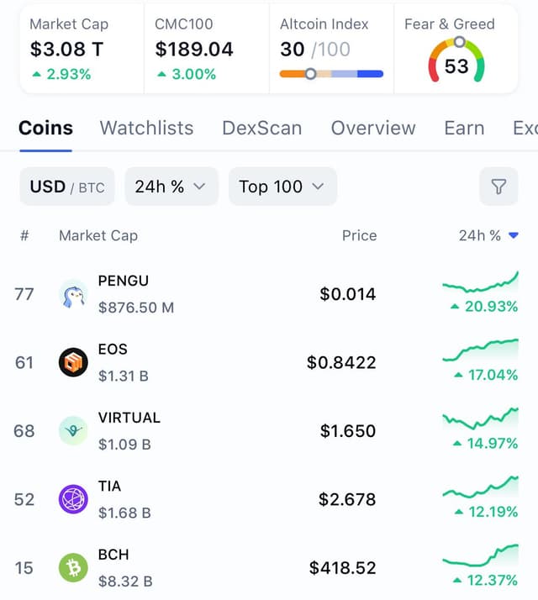Viewport: 538px width, 600px height.
Task: Click the PENGU 24h sparkline chart
Action: 481,282
